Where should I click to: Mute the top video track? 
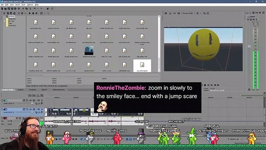click(38, 100)
